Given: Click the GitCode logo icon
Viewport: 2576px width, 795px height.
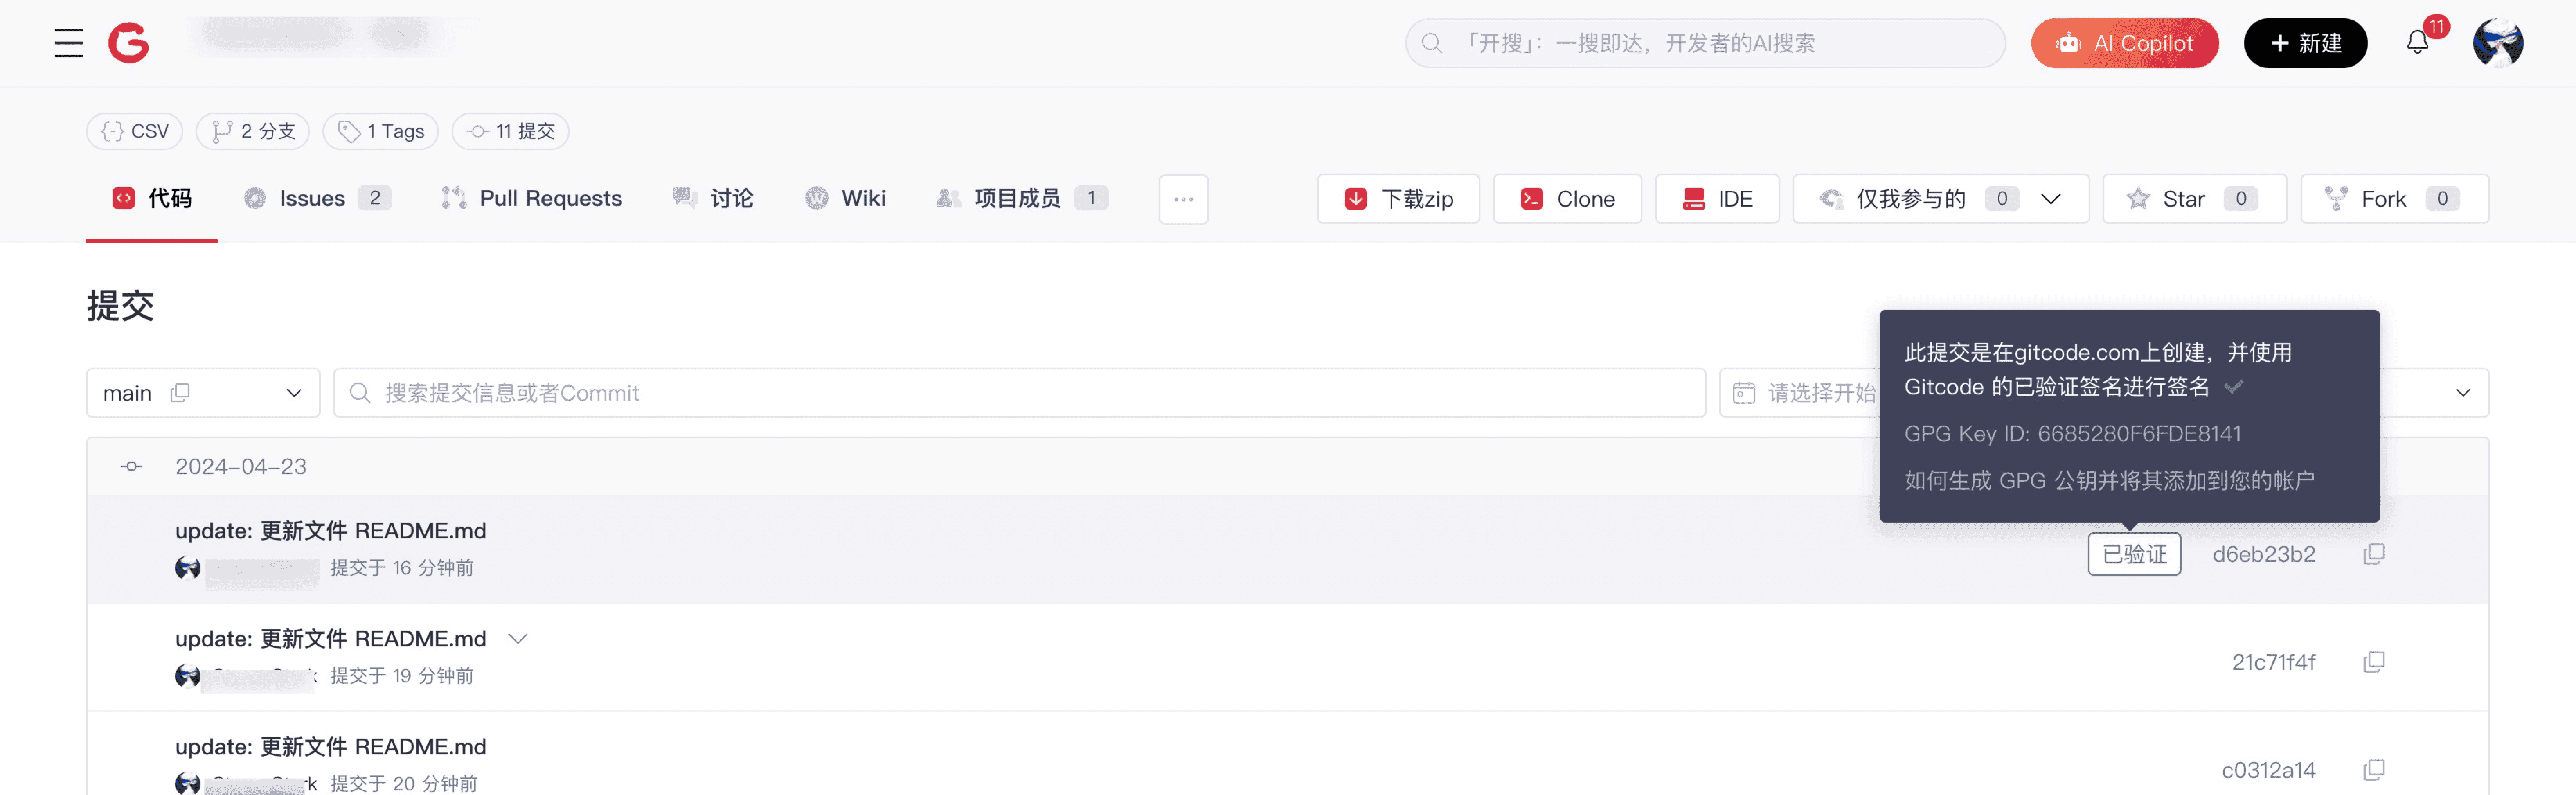Looking at the screenshot, I should point(128,43).
